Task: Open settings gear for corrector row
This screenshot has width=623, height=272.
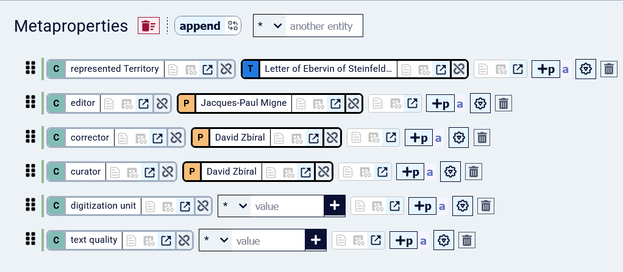Action: point(459,138)
